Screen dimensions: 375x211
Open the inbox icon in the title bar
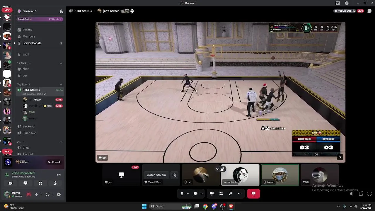(x=338, y=3)
